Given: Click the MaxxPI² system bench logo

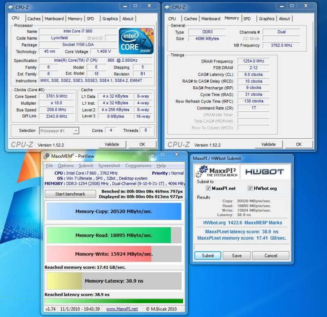Looking at the screenshot, I should [x=217, y=171].
